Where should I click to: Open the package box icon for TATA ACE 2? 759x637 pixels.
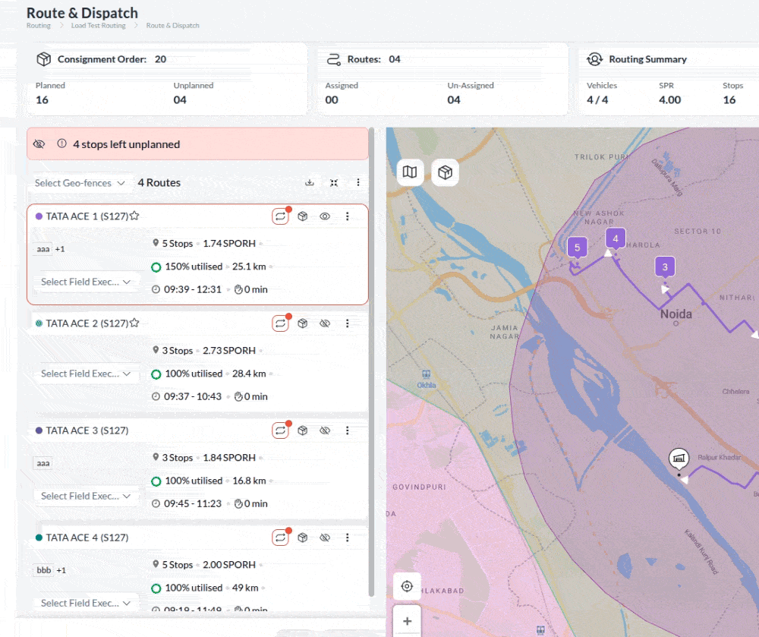[303, 323]
